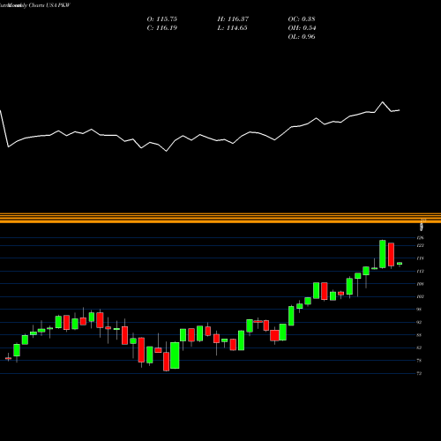The width and height of the screenshot is (441, 441).
Task: Click the 'OL: 0.96' value
Action: point(302,37)
